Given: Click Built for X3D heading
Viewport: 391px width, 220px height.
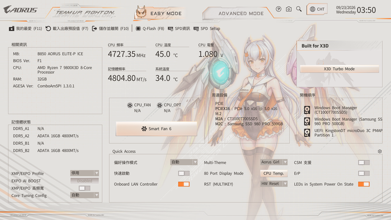Looking at the screenshot, I should click(315, 46).
